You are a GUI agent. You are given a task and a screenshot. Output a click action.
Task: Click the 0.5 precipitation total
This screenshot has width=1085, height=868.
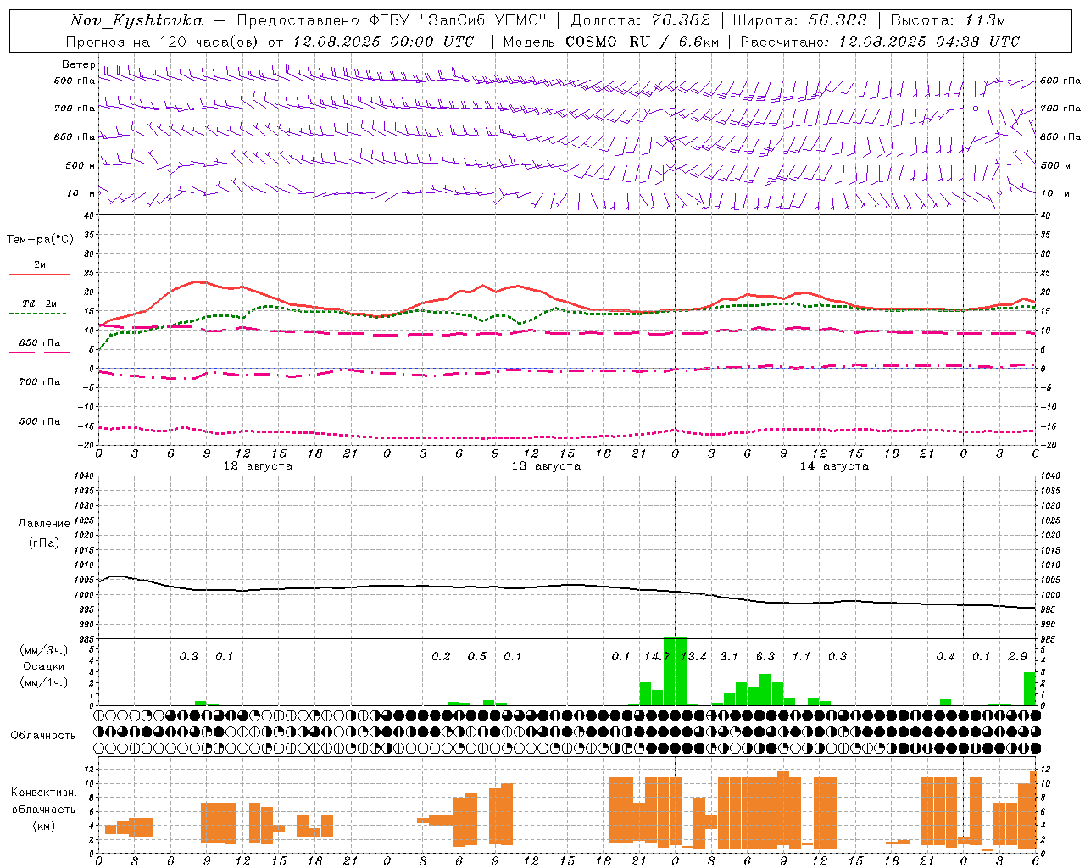coord(477,656)
